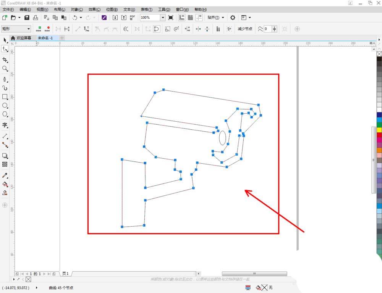
Task: Select the Parallel Dimension tool
Action: (5, 136)
